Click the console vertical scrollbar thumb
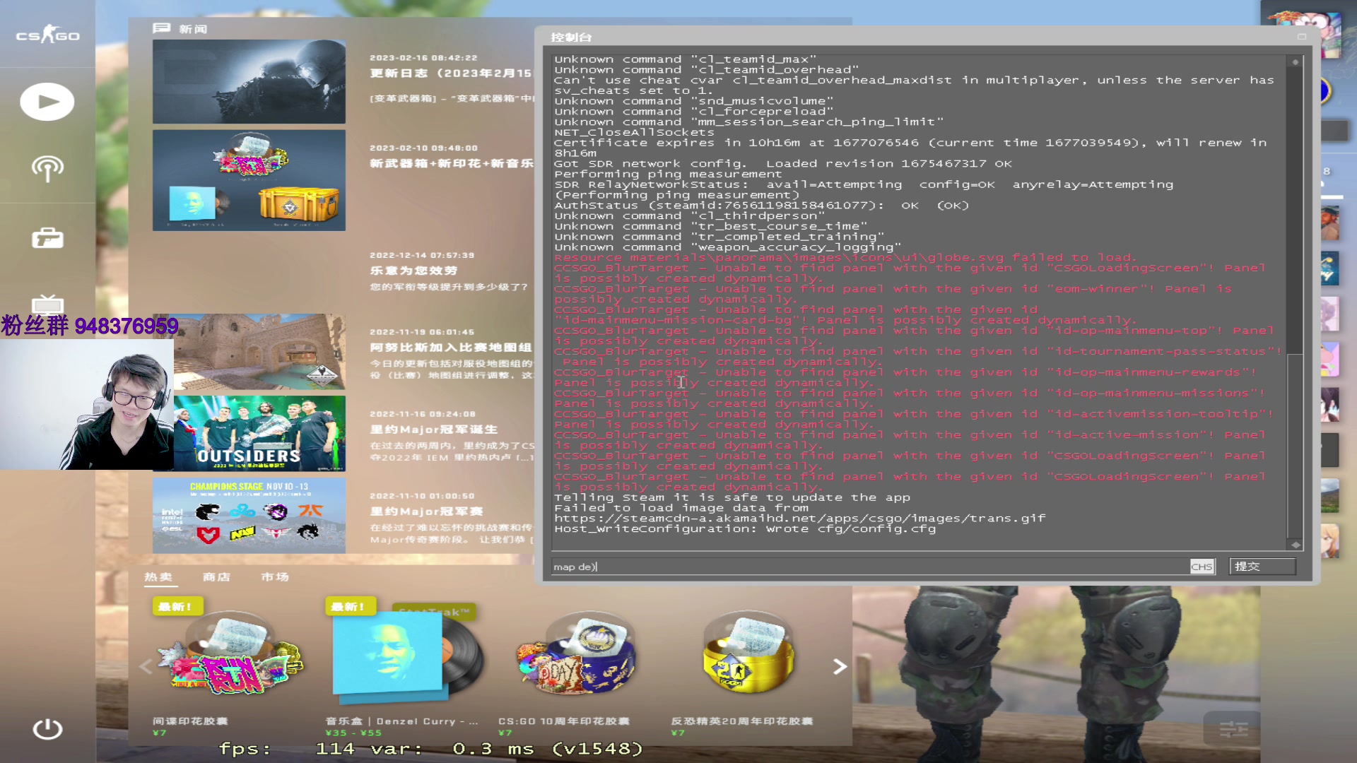This screenshot has width=1357, height=763. (1295, 445)
